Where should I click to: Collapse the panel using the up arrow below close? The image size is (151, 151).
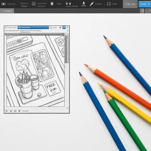68,31
